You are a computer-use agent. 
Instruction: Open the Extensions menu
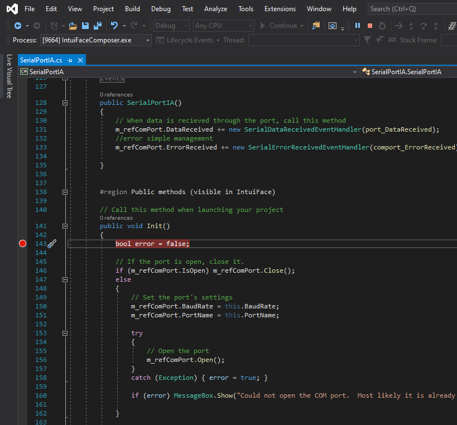280,9
